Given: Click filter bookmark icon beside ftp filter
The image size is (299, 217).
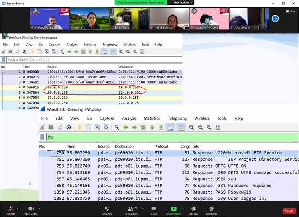Looking at the screenshot, I should click(x=42, y=137).
